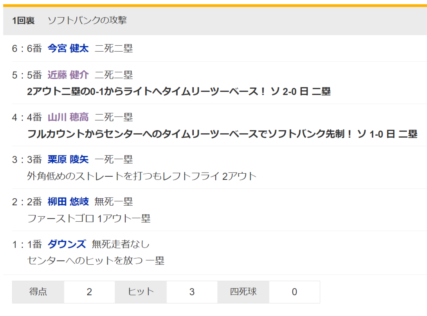Select the 1：1番 batting order label
Image resolution: width=427 pixels, height=316 pixels.
tap(27, 244)
